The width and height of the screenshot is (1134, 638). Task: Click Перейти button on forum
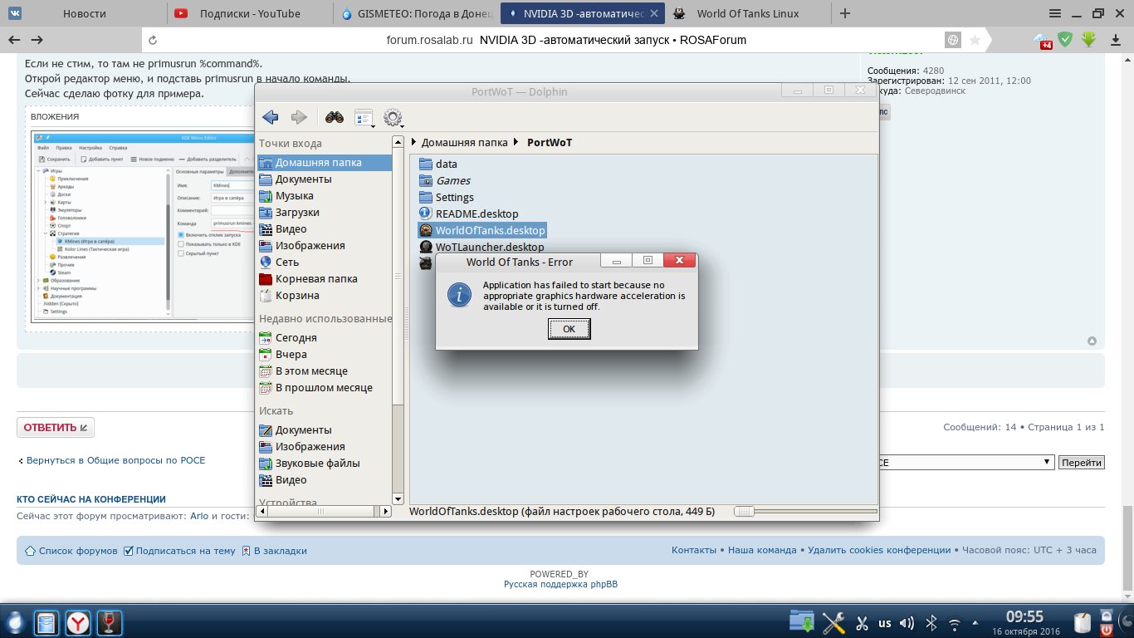pyautogui.click(x=1081, y=463)
